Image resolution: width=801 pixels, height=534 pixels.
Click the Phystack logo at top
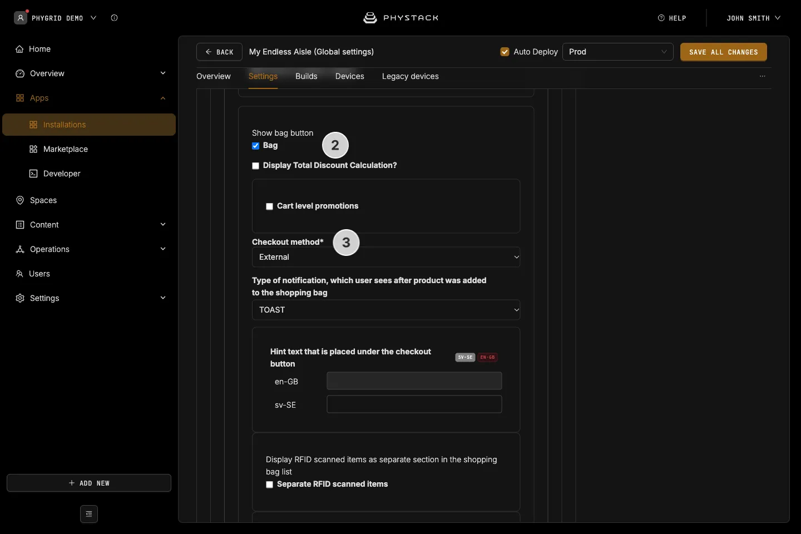pos(400,18)
